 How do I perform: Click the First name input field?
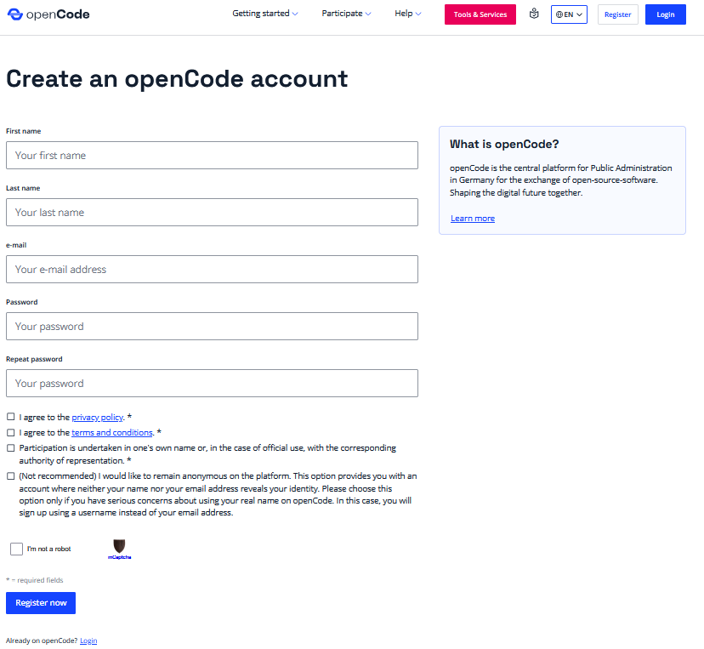(212, 155)
